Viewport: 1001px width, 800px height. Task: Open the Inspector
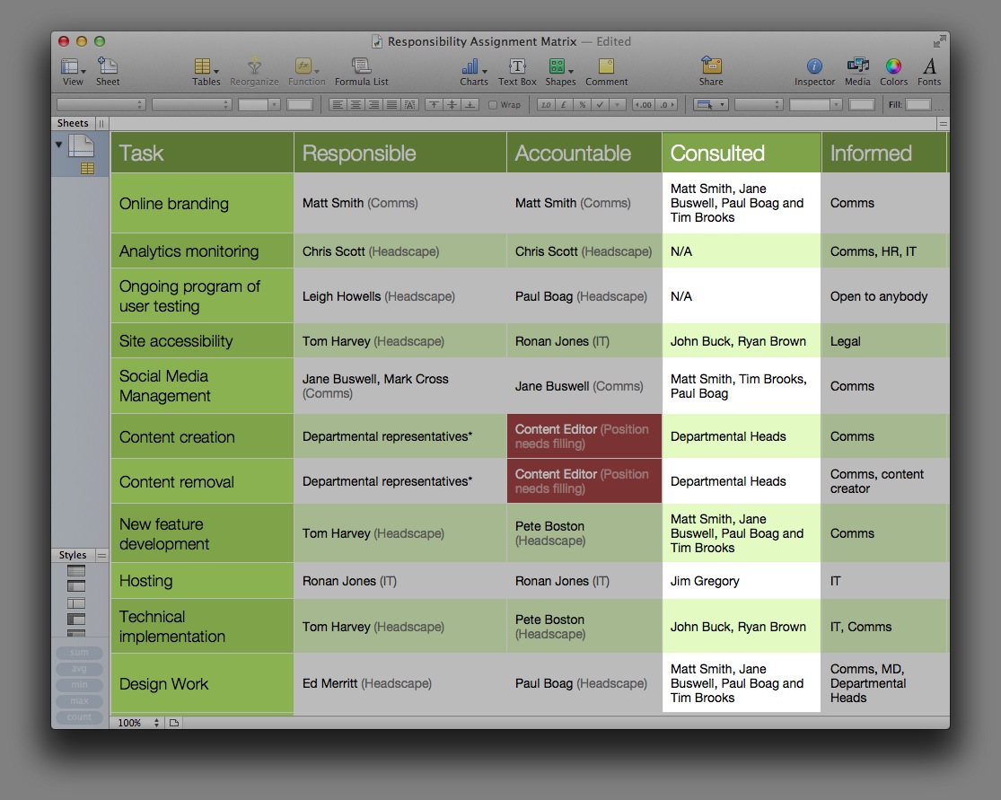click(814, 72)
